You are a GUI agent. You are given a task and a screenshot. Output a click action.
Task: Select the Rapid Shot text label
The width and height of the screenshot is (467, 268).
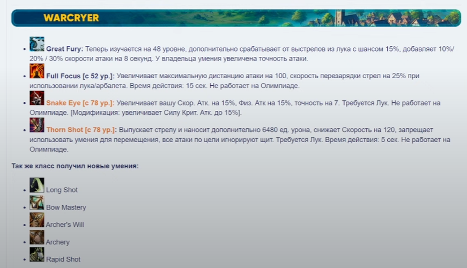63,259
